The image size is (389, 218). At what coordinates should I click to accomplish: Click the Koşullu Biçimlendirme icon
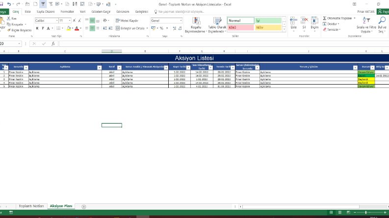point(196,21)
